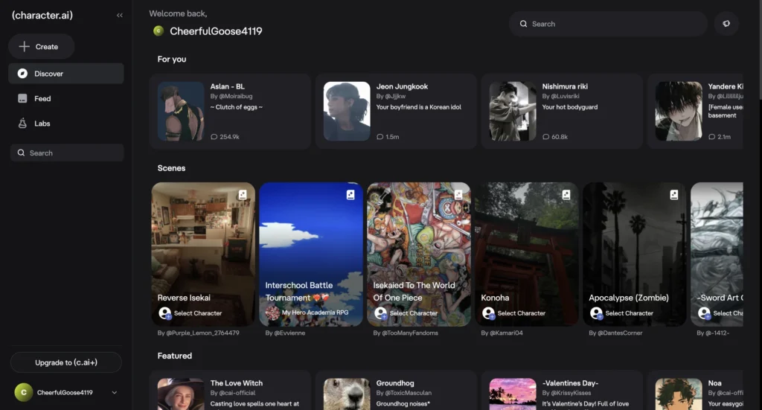This screenshot has height=410, width=762.
Task: Choose Select Character on Konoha scene
Action: pyautogui.click(x=521, y=313)
